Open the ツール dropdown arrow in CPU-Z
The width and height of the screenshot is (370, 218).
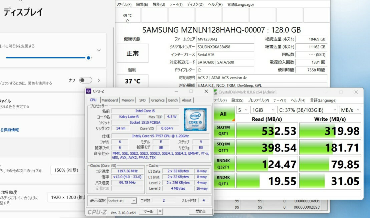[160, 211]
